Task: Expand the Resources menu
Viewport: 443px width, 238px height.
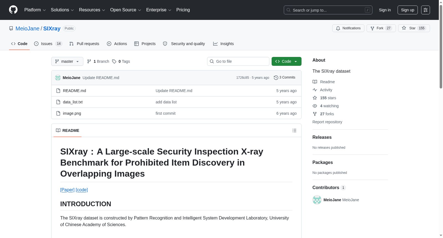Action: coord(92,10)
